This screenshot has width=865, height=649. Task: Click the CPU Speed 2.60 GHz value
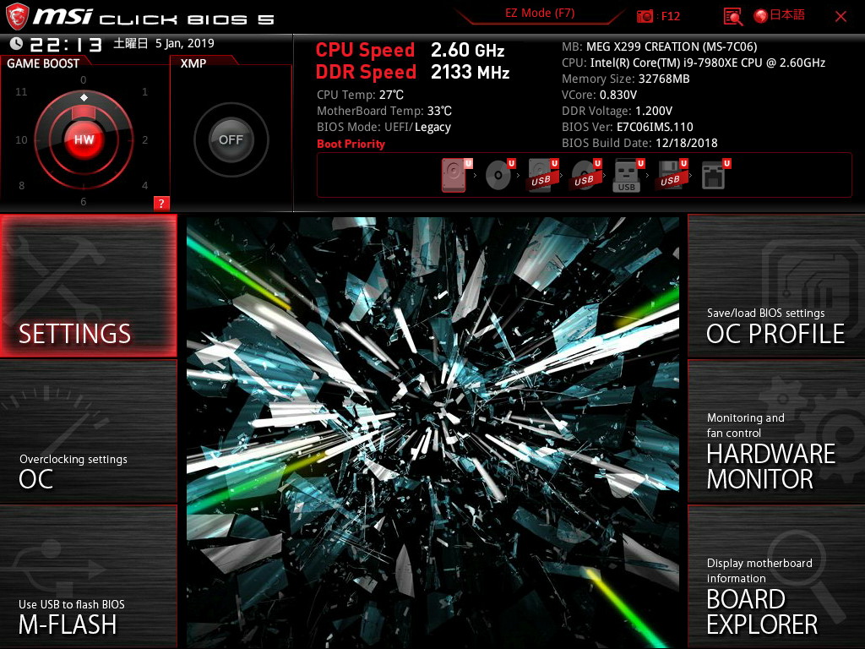pyautogui.click(x=467, y=50)
